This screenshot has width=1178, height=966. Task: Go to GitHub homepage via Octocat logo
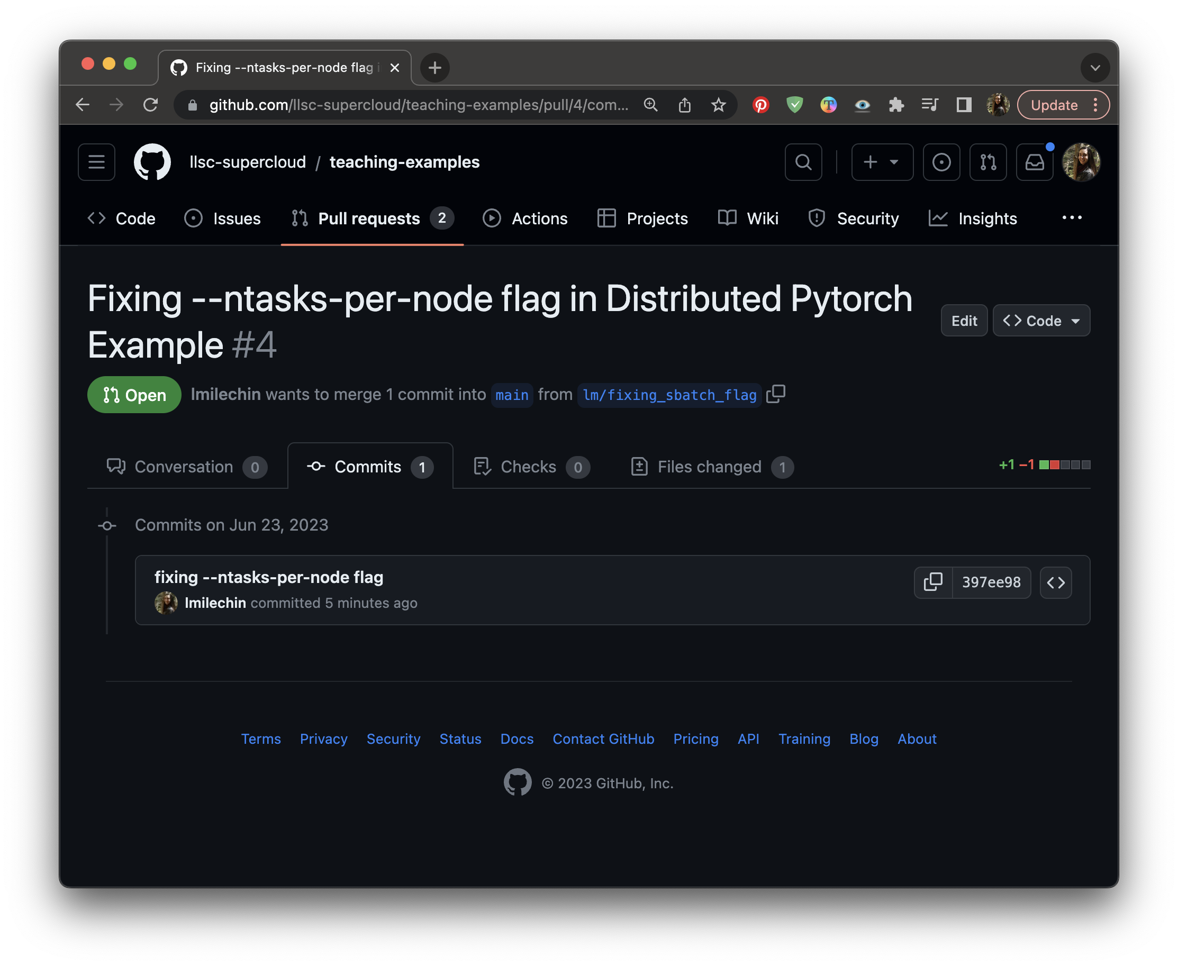(152, 162)
